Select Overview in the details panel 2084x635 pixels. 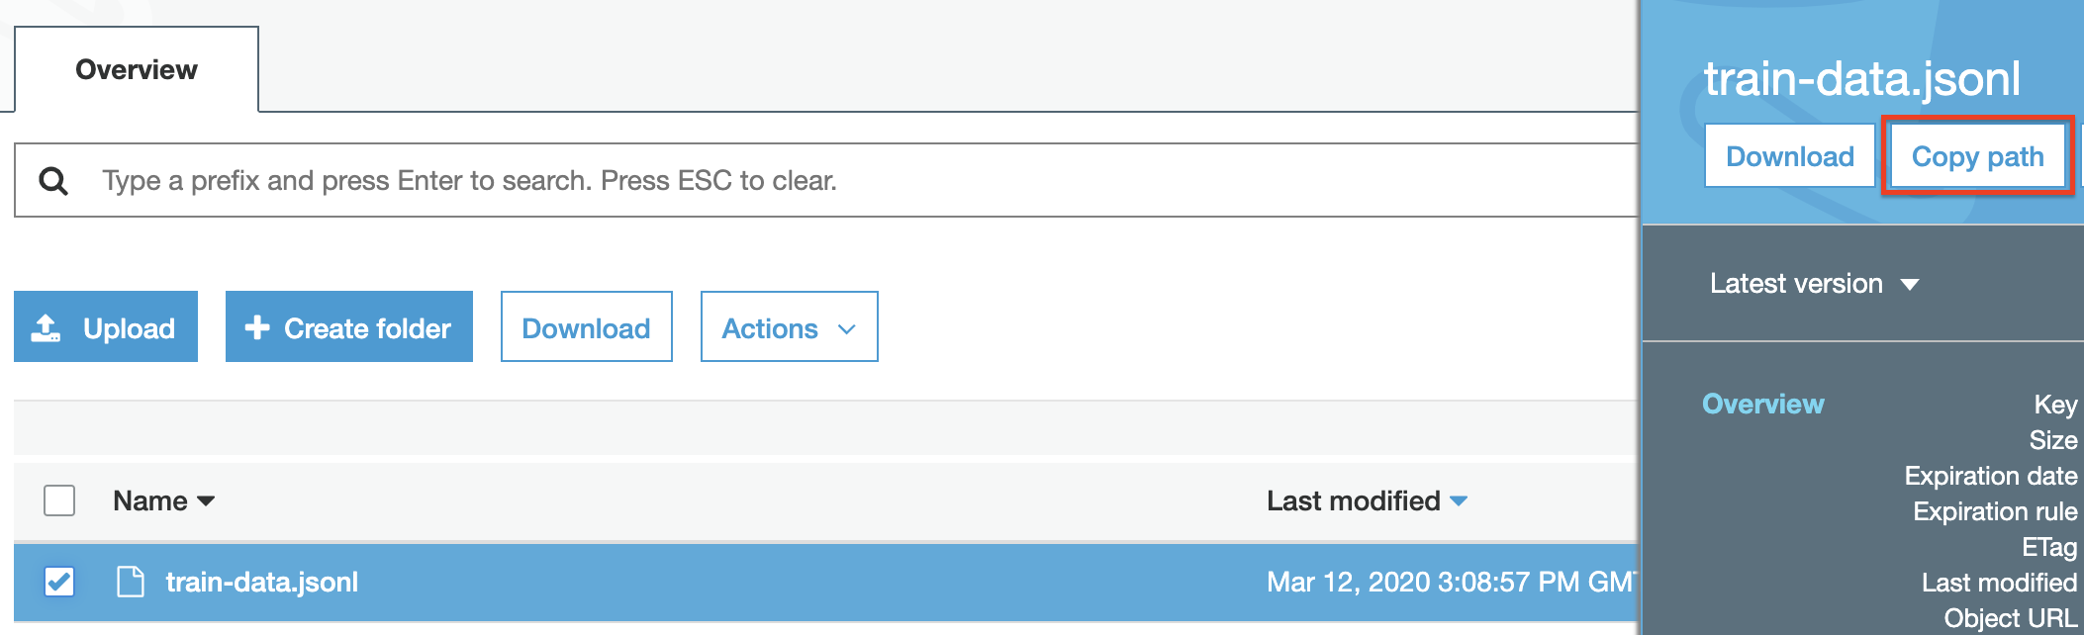click(x=1762, y=404)
